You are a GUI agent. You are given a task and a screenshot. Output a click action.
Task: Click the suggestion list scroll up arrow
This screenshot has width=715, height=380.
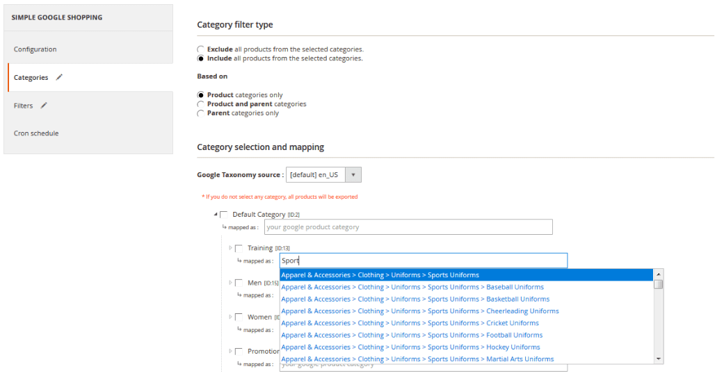coord(659,274)
